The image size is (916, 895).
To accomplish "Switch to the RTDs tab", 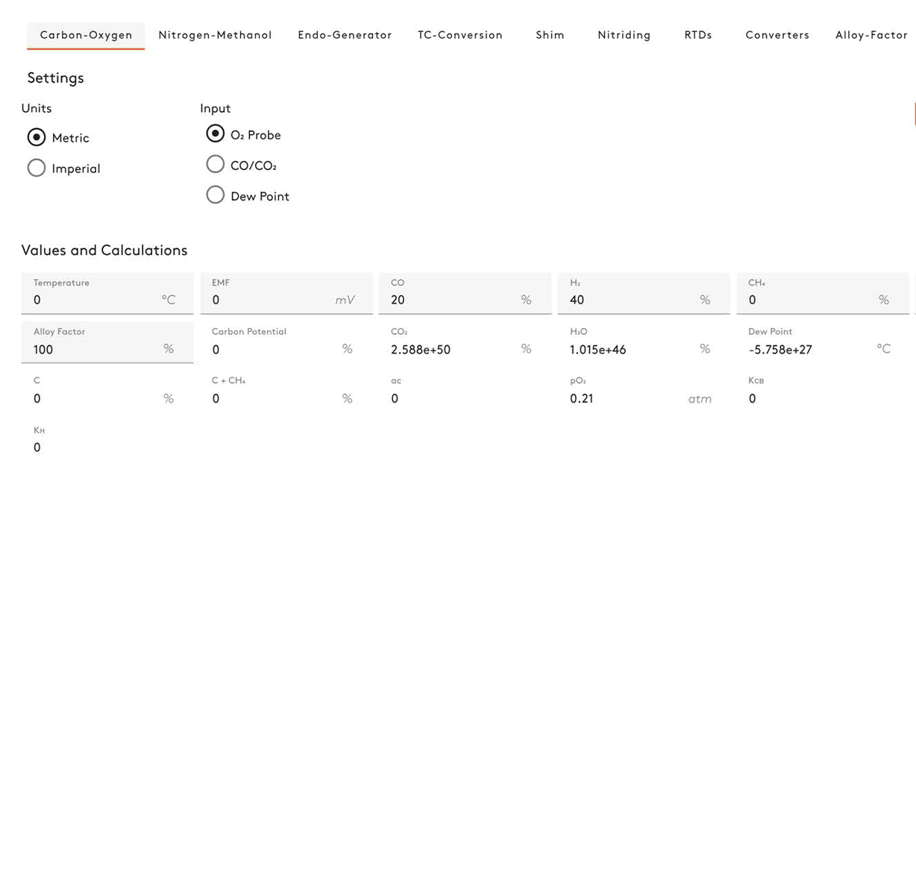I will [x=697, y=35].
